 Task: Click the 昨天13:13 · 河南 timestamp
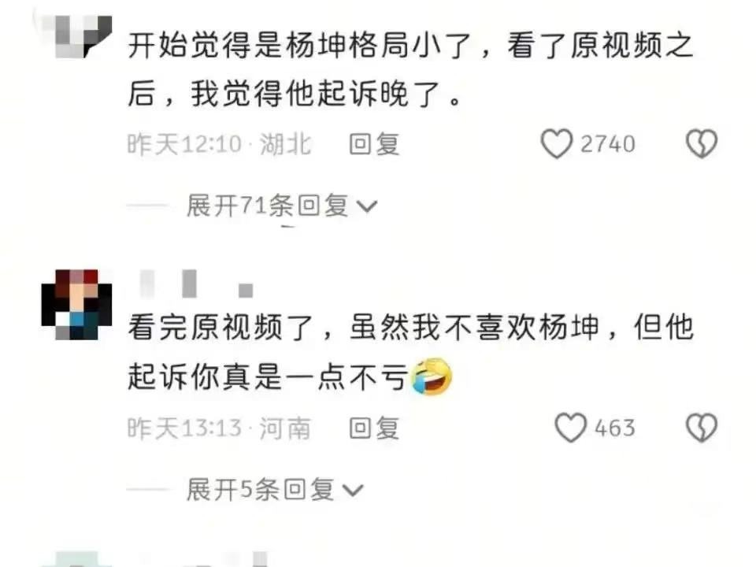point(219,428)
